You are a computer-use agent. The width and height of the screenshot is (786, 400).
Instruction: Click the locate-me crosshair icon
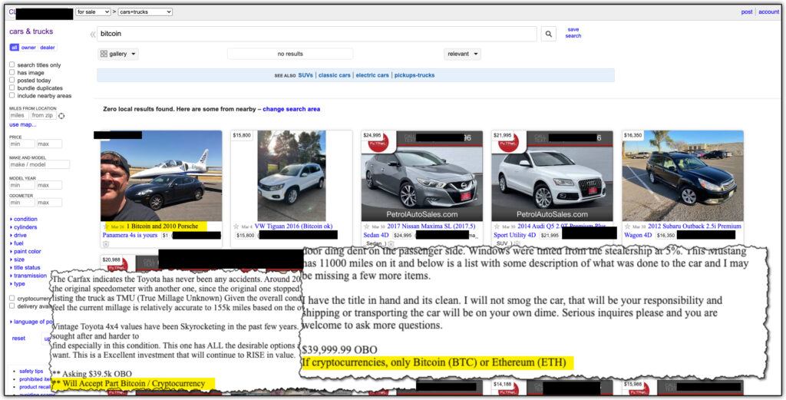[x=61, y=116]
